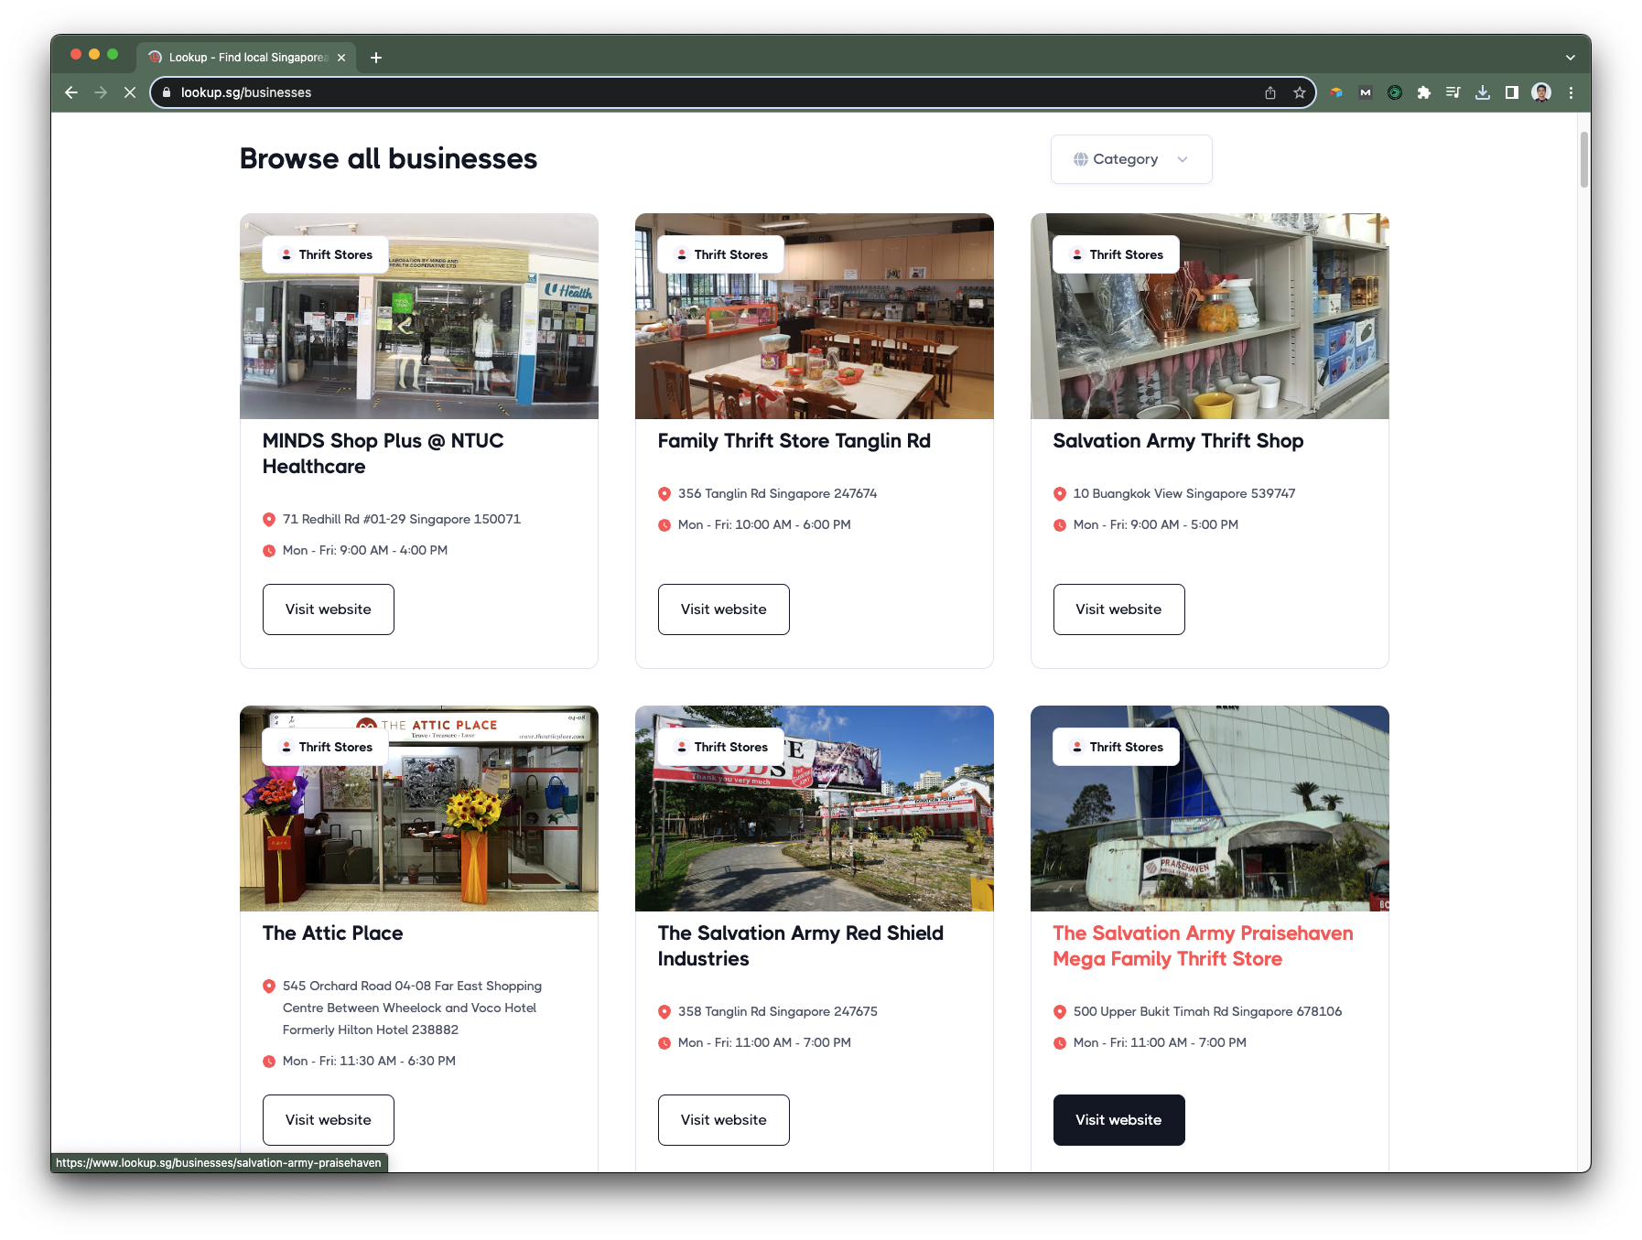Screen dimensions: 1642x1240
Task: Open The Salvation Army Red Shield Industries title
Action: 801,946
